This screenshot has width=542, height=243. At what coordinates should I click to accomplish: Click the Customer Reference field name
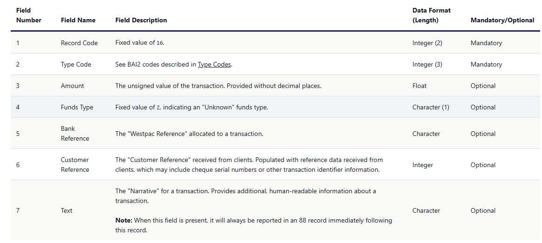tap(75, 165)
